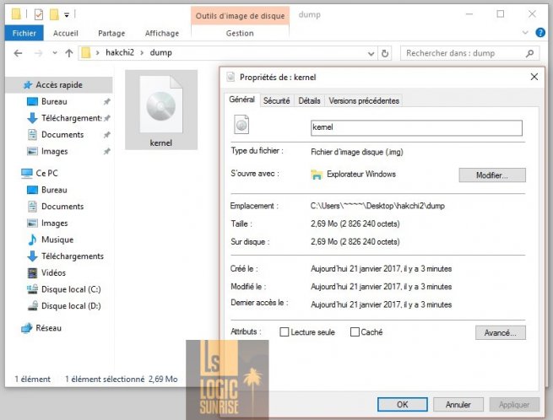Click the kernel filename text field
553x420 pixels.
[x=416, y=127]
